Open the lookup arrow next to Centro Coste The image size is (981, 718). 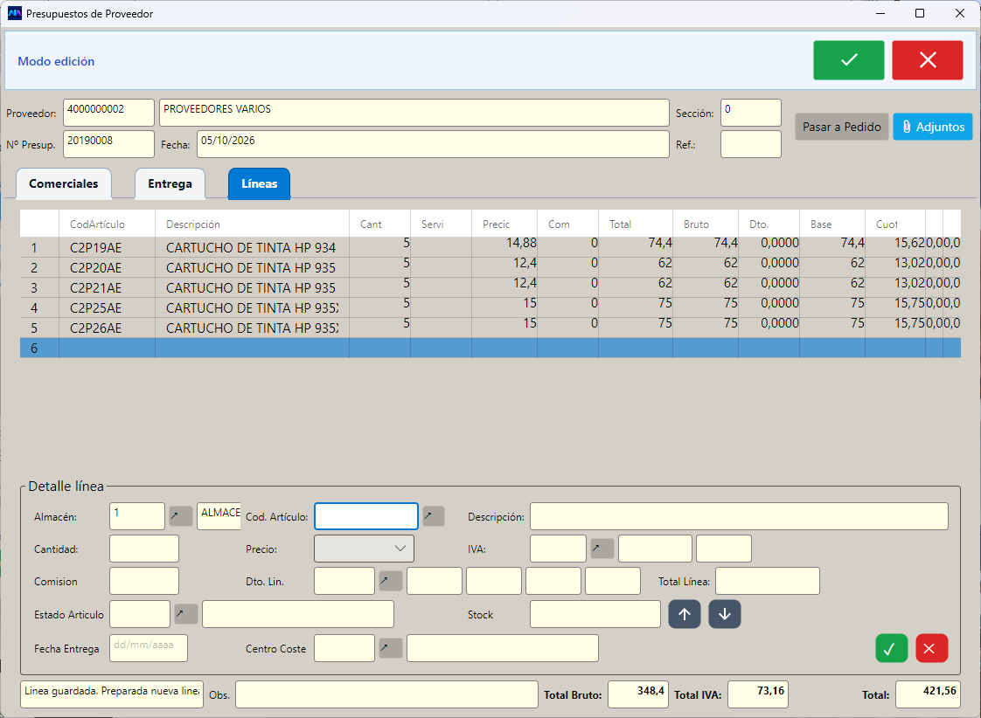391,648
